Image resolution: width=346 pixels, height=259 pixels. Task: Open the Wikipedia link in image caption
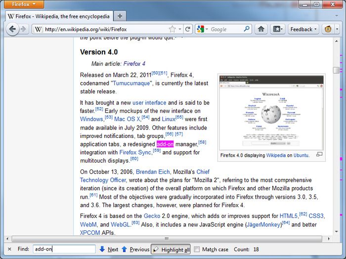276,155
